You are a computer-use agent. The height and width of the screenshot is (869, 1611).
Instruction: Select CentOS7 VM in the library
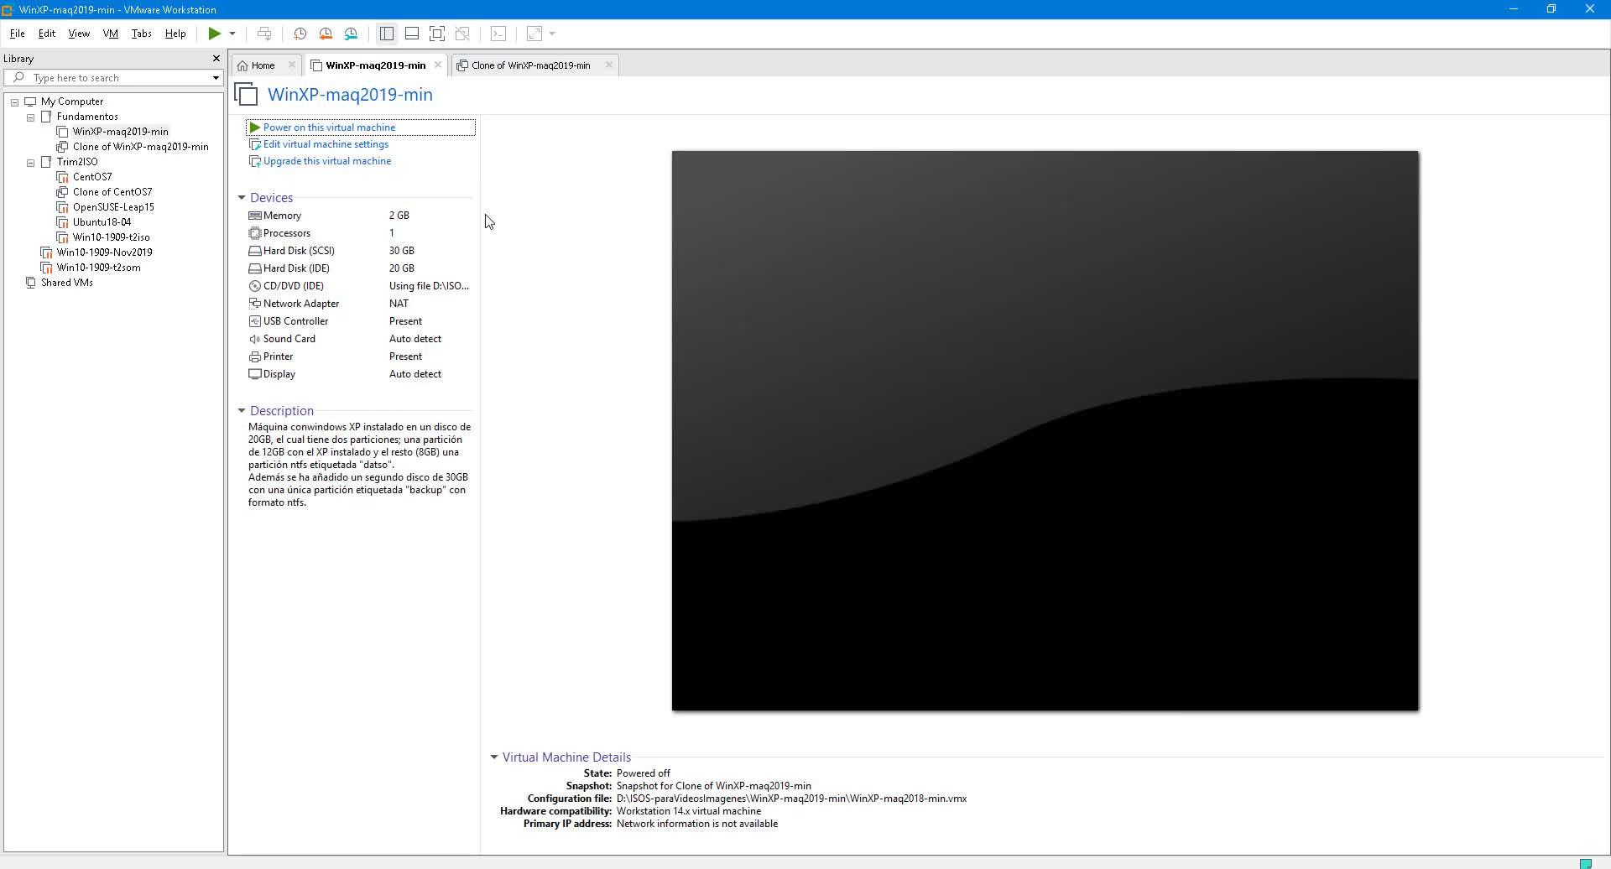(92, 177)
